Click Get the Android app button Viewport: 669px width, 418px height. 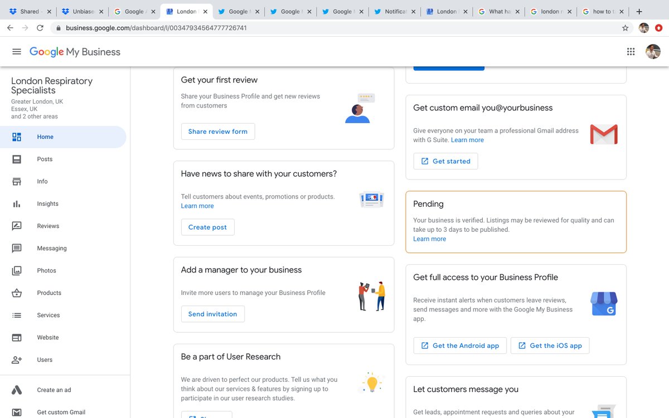[x=460, y=346]
